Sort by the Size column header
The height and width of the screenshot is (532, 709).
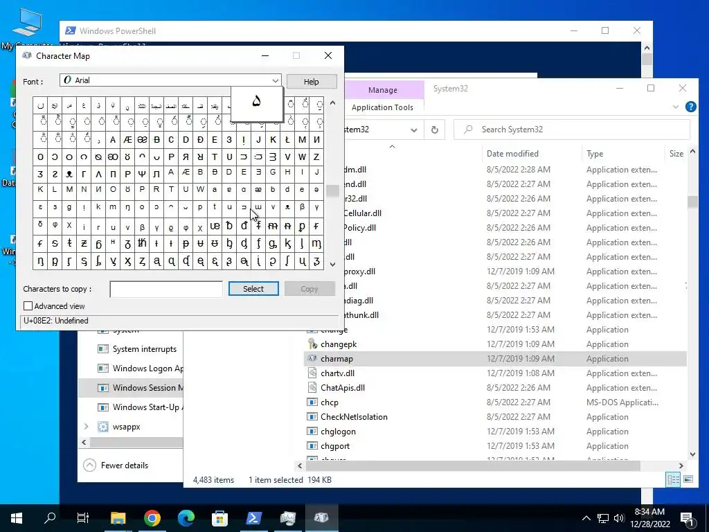point(676,154)
